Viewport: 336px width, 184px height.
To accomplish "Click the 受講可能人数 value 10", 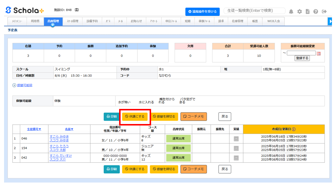I will tap(259, 56).
